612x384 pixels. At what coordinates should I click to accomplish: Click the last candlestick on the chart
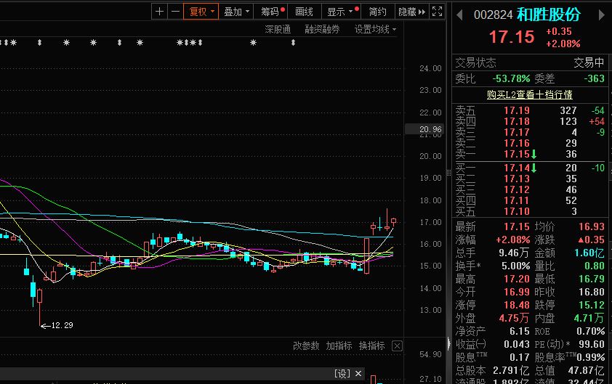393,221
